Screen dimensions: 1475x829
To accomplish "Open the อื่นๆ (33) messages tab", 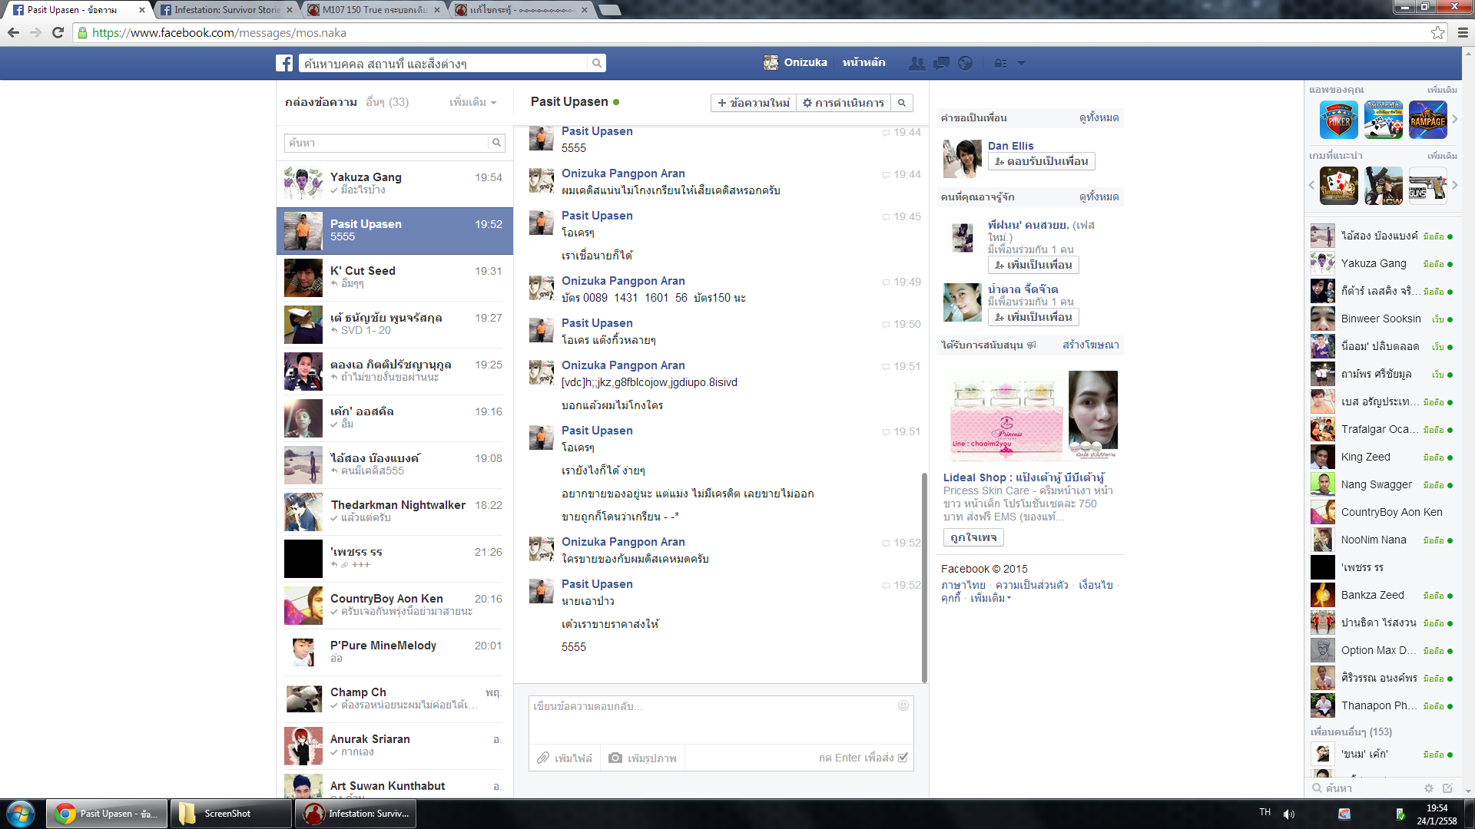I will [387, 102].
